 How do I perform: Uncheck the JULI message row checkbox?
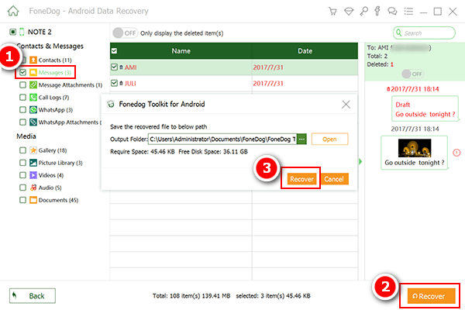click(x=114, y=84)
